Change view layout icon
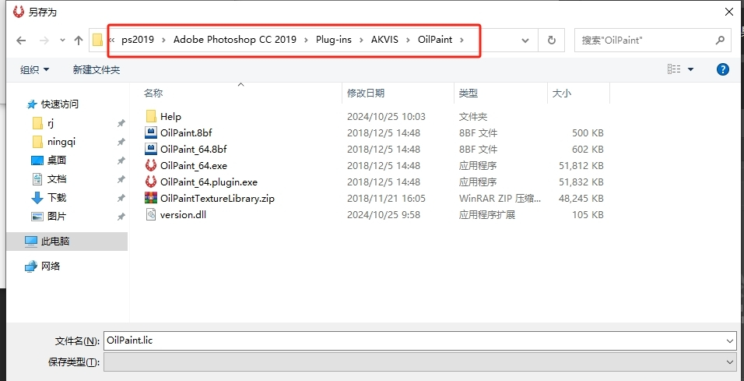The height and width of the screenshot is (381, 744). [x=674, y=69]
